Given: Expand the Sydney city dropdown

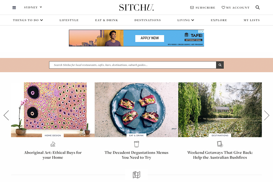Looking at the screenshot, I should (33, 7).
